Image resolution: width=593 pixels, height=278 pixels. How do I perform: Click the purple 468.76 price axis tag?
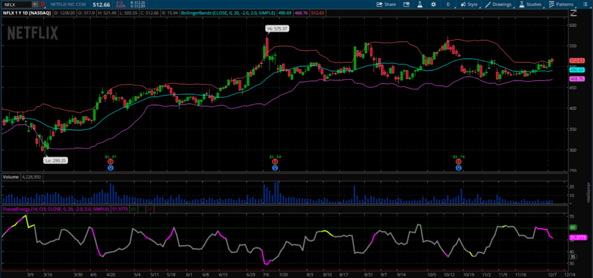point(577,79)
